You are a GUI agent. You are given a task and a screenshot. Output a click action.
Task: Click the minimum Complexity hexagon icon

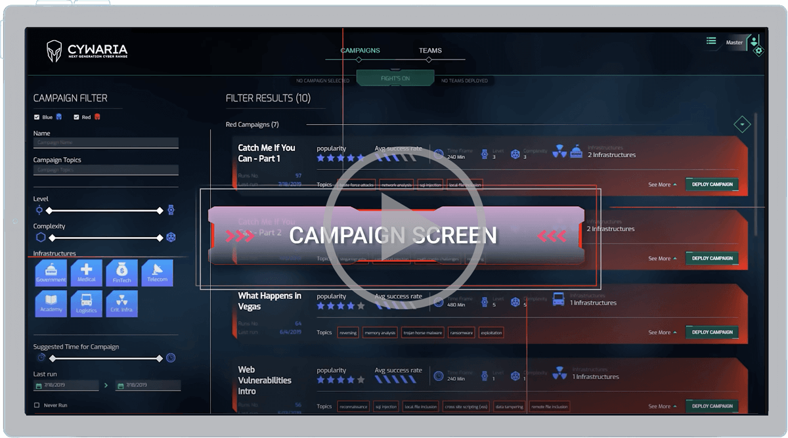click(x=41, y=238)
